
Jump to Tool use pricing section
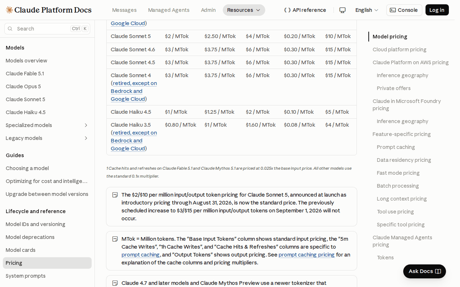click(395, 212)
